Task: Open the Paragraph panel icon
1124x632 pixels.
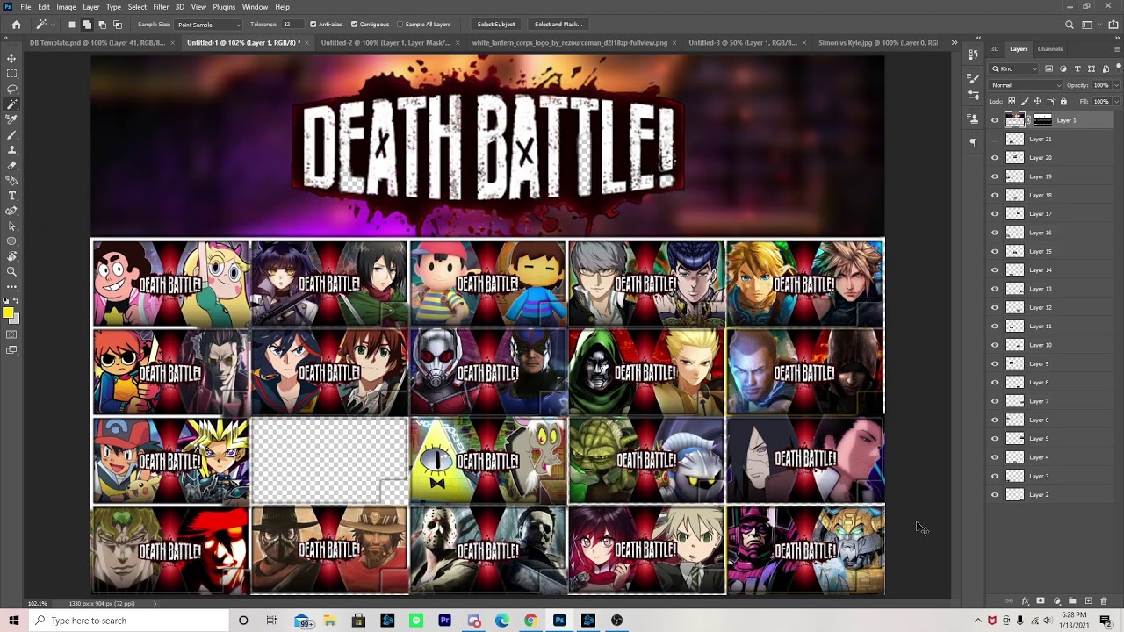Action: [973, 142]
